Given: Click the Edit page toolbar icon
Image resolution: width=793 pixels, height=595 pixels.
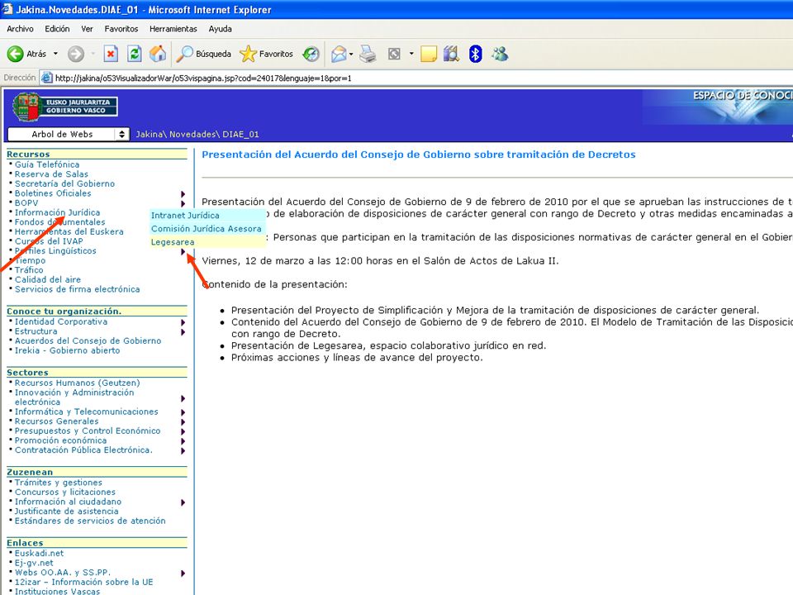Looking at the screenshot, I should tap(394, 54).
